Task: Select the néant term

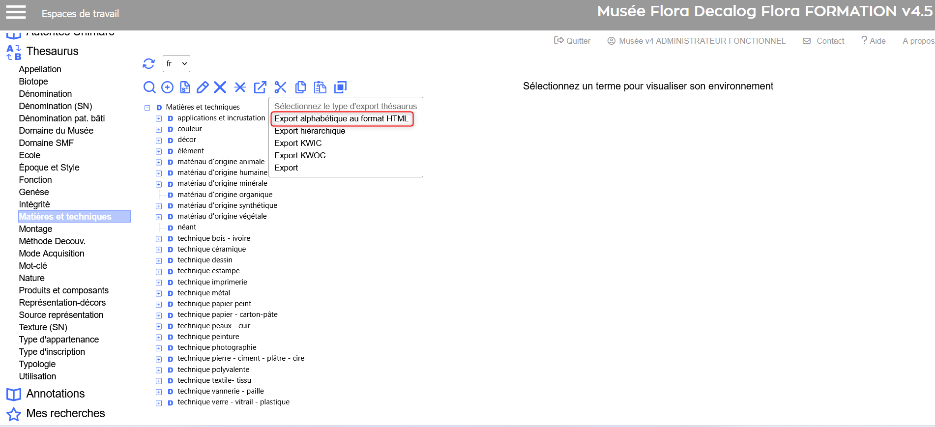Action: [x=187, y=227]
